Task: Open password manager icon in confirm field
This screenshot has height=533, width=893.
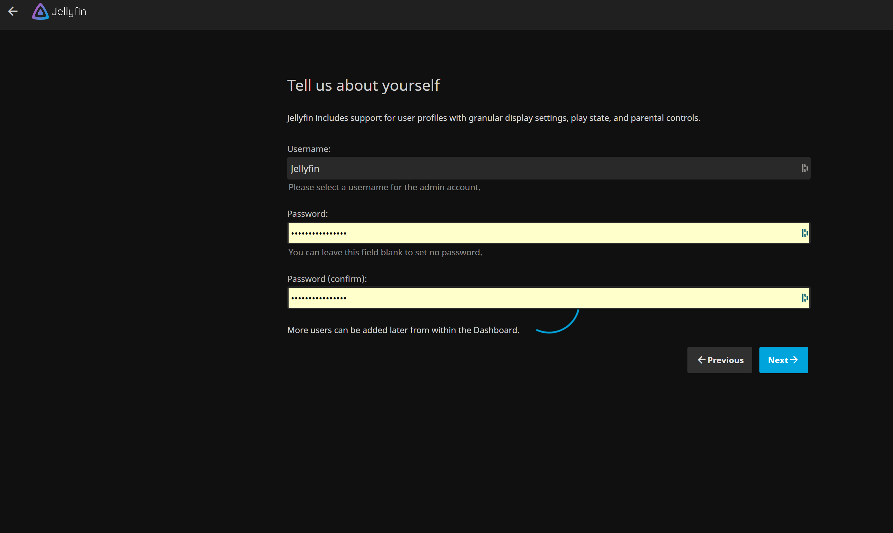Action: point(804,298)
